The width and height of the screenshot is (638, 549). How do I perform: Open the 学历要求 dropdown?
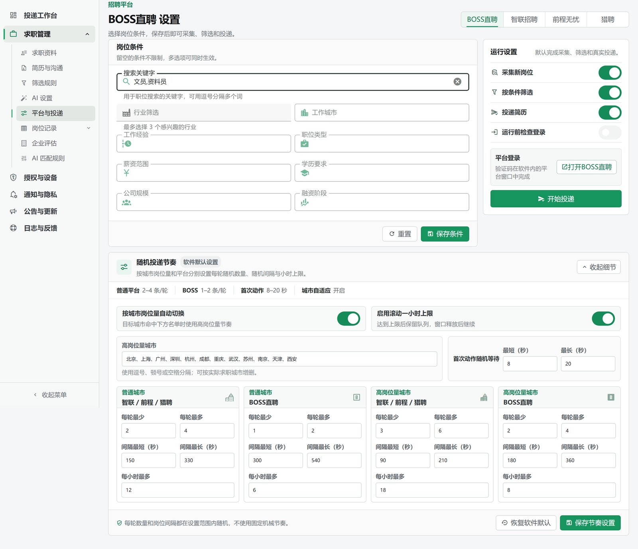pos(382,173)
